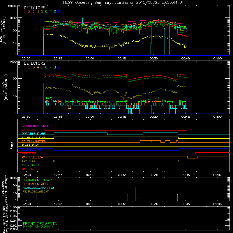Click the 00:45 time label under decimation panel
The width and height of the screenshot is (233, 233).
click(186, 204)
